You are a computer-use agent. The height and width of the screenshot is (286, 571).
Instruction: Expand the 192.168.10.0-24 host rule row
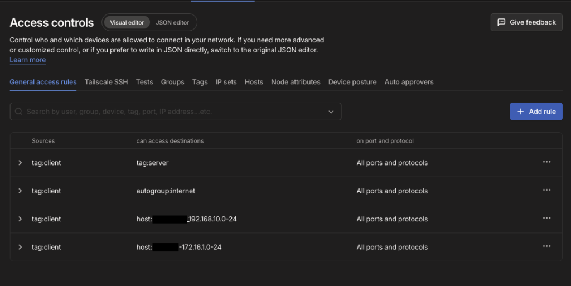[x=20, y=219]
